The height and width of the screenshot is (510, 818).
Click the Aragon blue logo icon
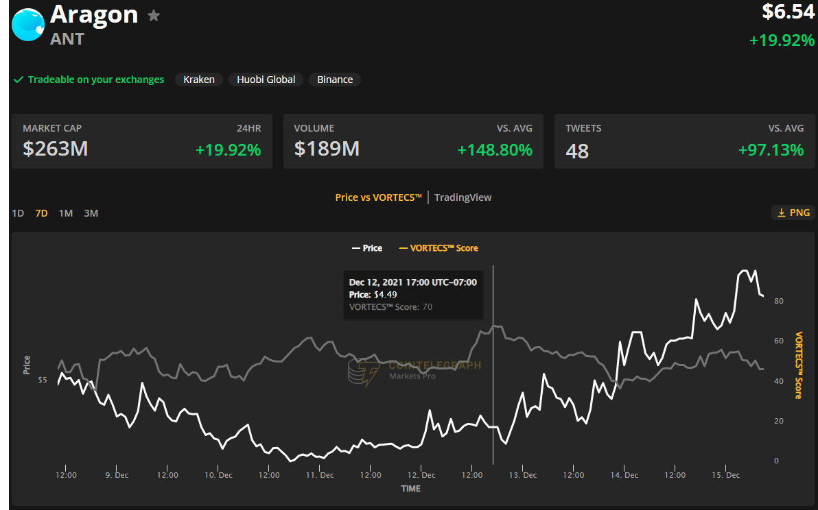click(28, 24)
